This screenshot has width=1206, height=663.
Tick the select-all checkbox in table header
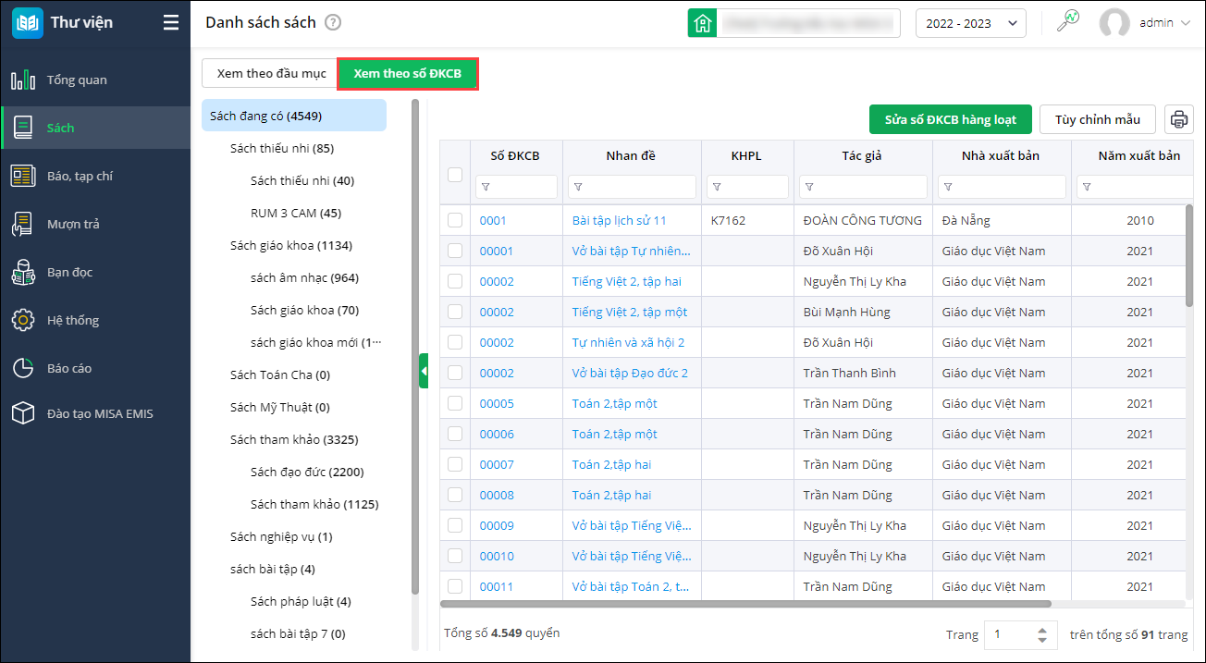coord(455,174)
